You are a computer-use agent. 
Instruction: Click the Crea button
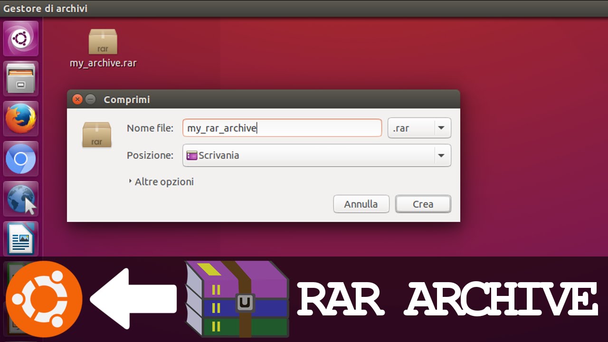(423, 204)
